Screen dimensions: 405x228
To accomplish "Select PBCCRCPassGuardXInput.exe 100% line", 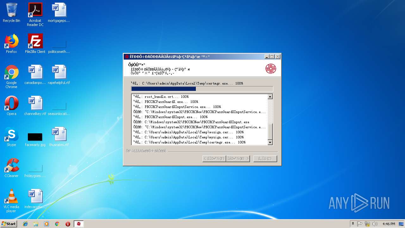I will point(171,117).
